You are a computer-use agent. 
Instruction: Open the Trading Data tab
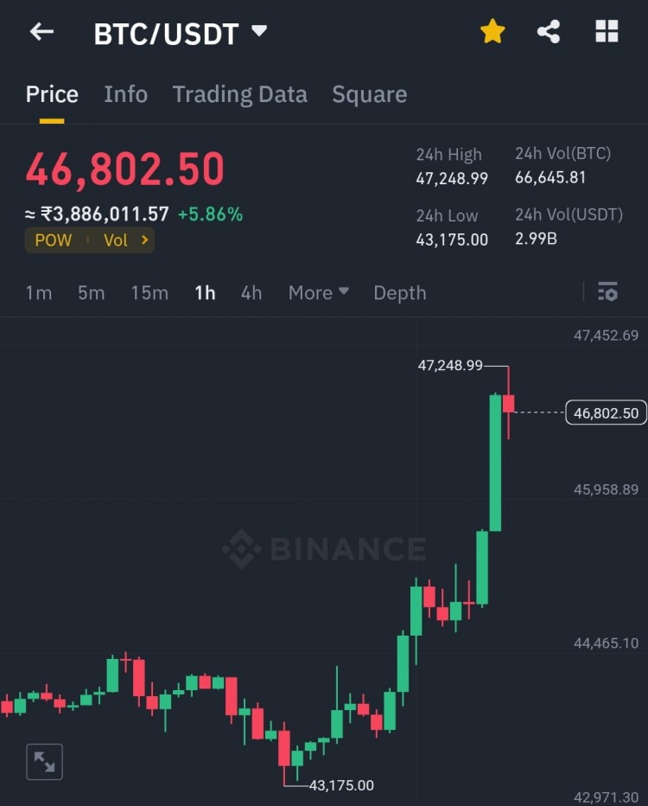239,94
